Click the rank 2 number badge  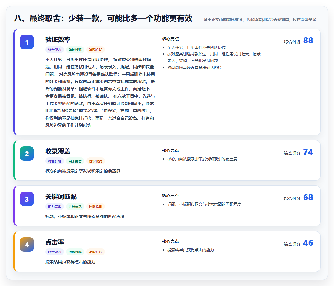27,154
